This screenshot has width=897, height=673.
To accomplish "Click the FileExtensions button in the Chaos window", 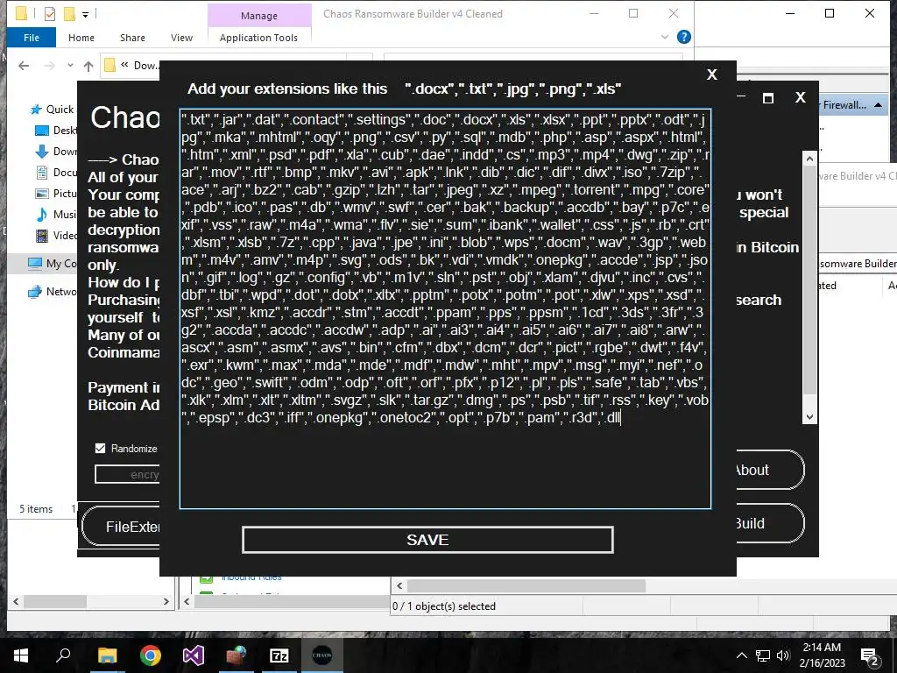I will click(x=121, y=527).
